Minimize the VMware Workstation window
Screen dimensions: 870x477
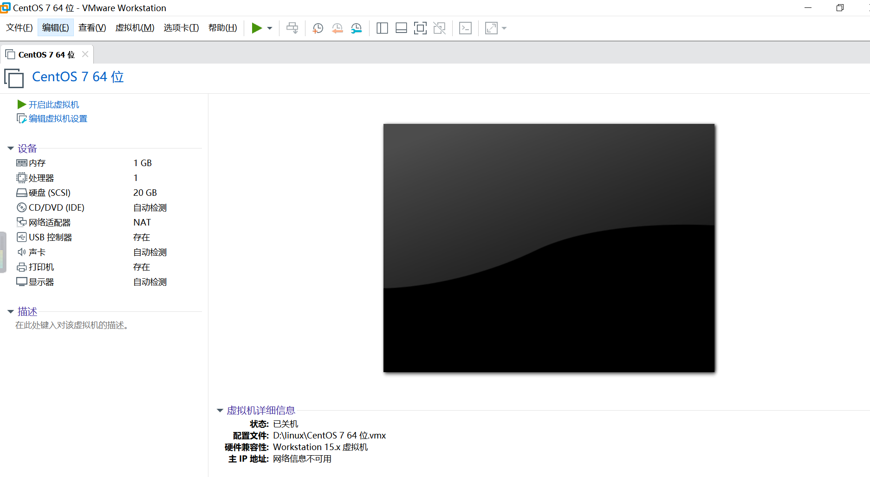(808, 8)
